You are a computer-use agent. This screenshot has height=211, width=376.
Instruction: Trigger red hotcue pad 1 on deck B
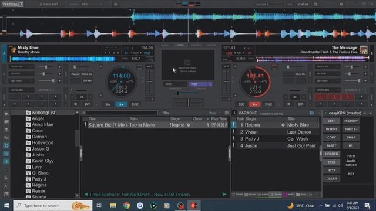pyautogui.click(x=321, y=97)
